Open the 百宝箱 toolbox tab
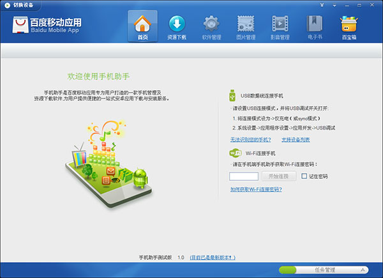This screenshot has height=278, width=383. pyautogui.click(x=349, y=27)
